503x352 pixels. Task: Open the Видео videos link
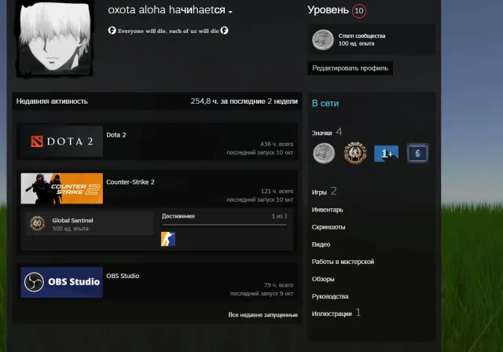coord(321,244)
